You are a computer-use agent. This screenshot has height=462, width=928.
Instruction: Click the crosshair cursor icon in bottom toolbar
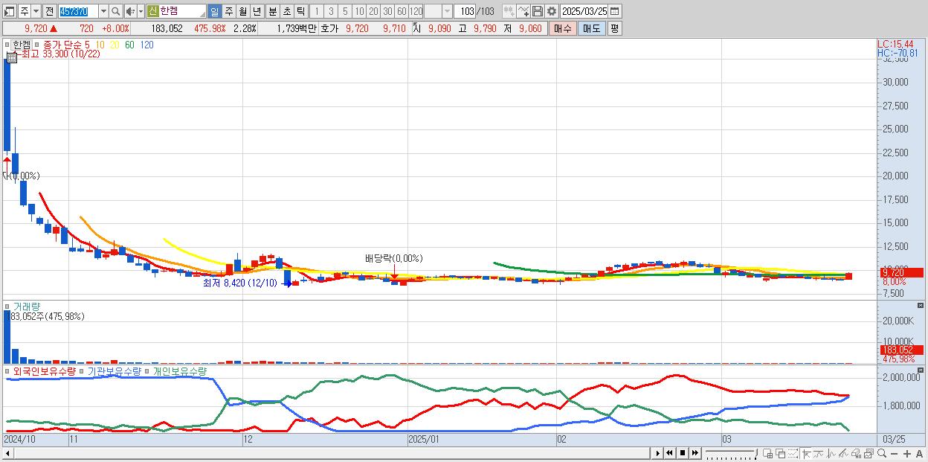coord(806,453)
